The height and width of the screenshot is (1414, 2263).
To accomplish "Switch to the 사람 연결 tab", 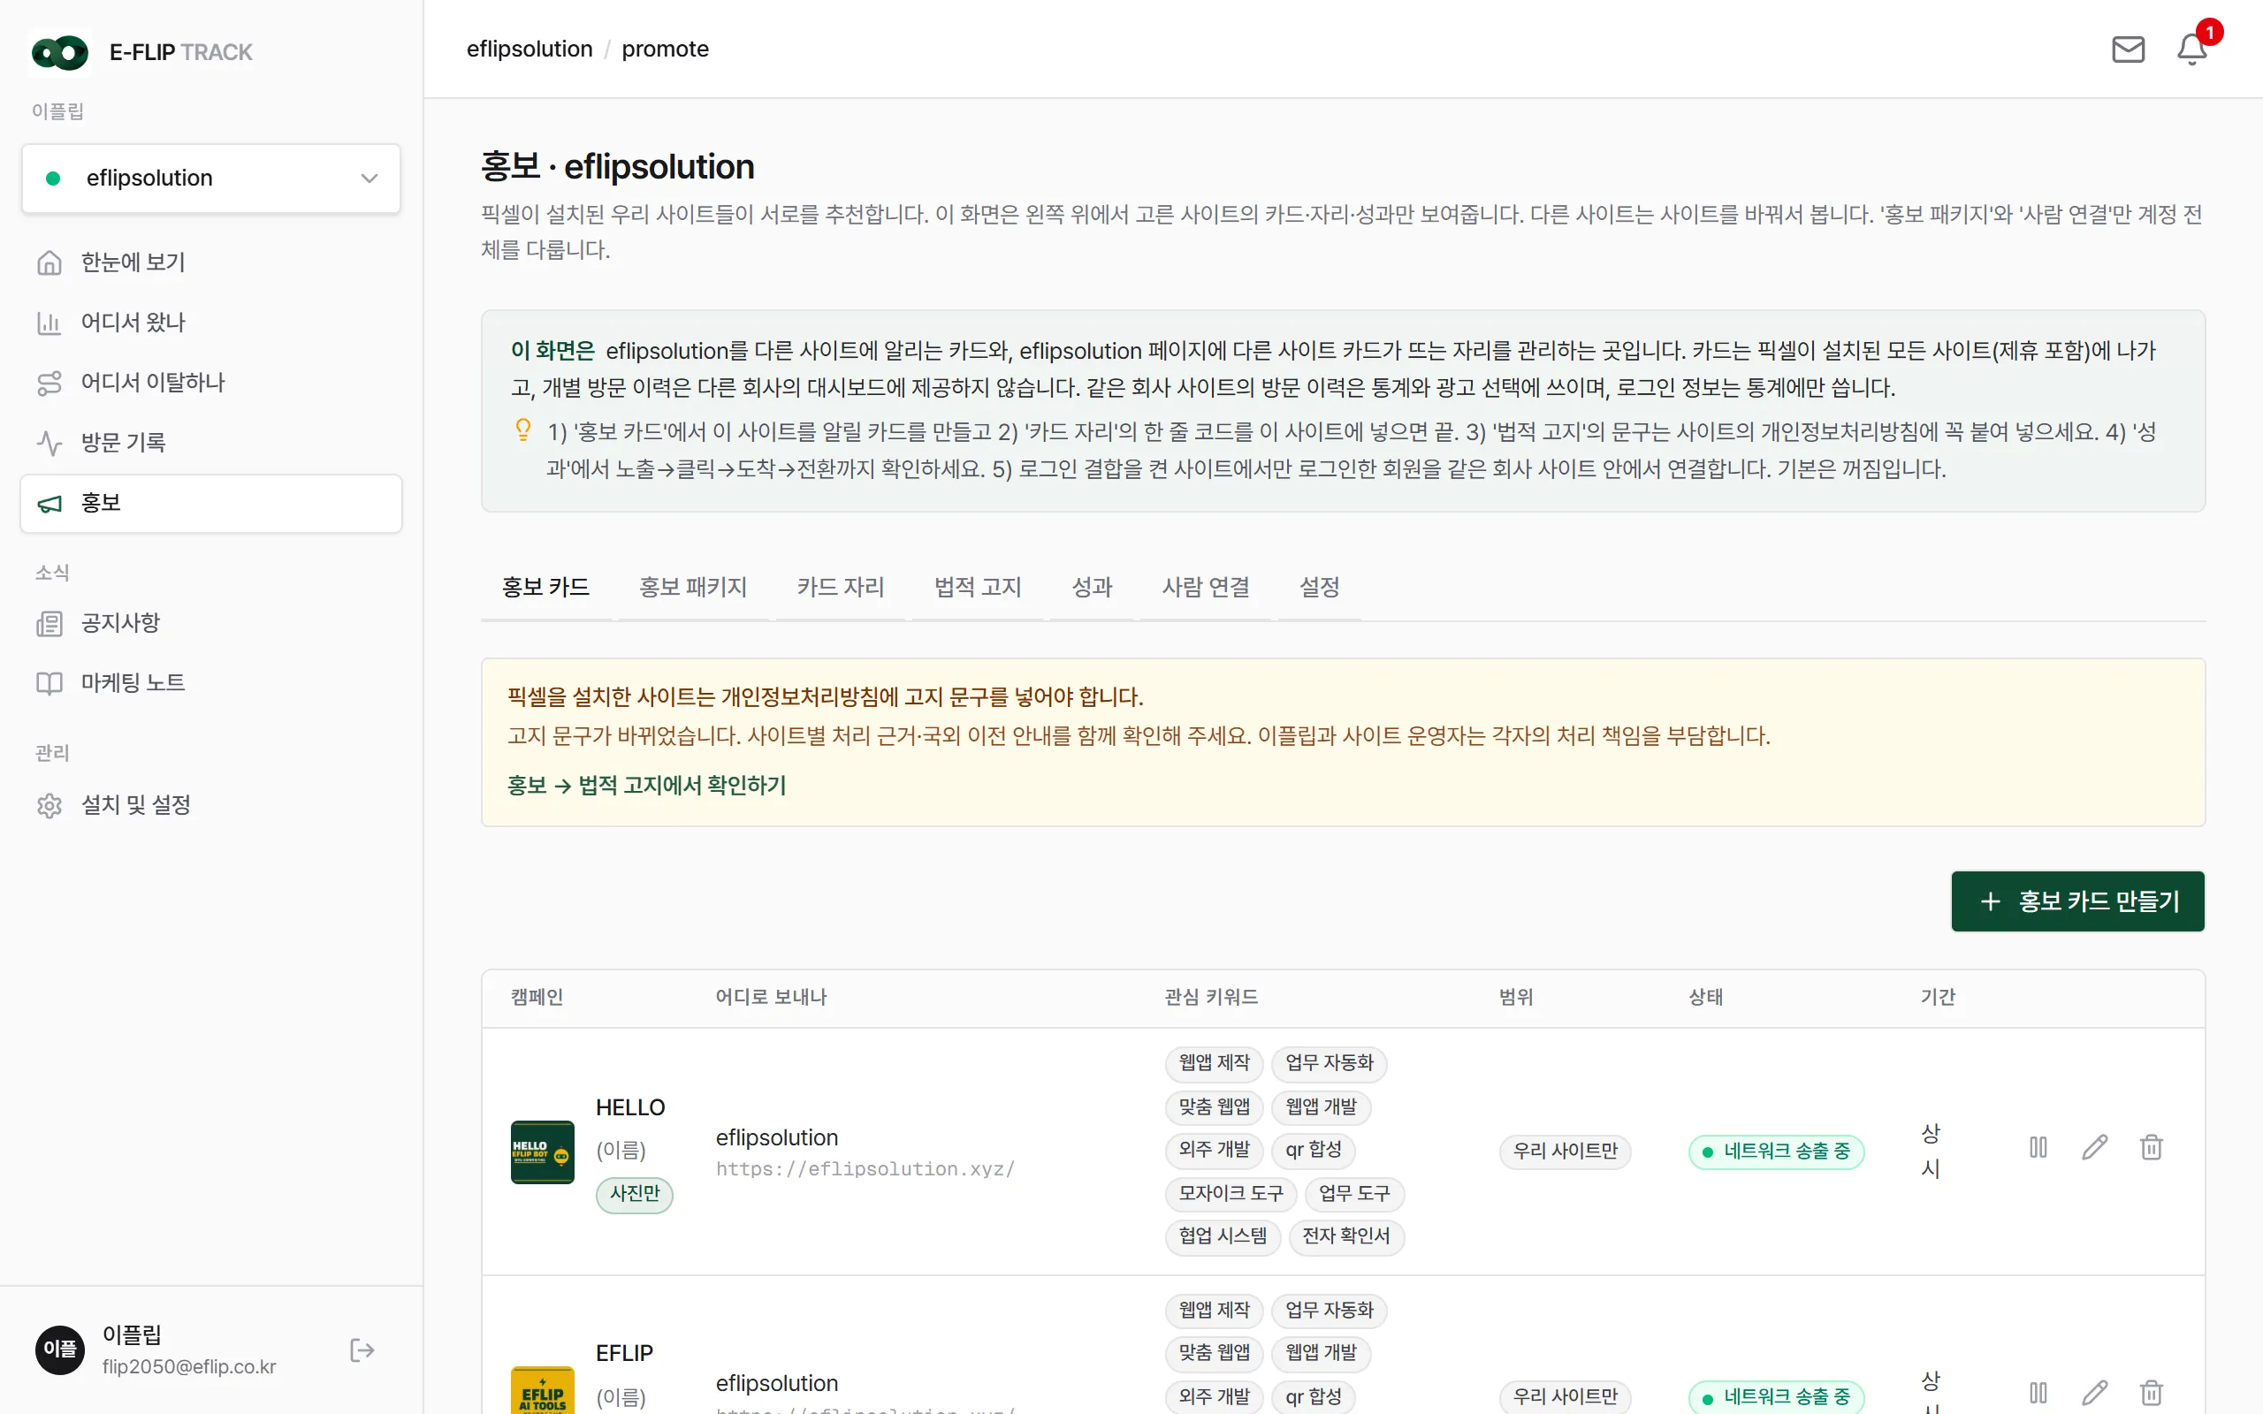I will pos(1206,588).
